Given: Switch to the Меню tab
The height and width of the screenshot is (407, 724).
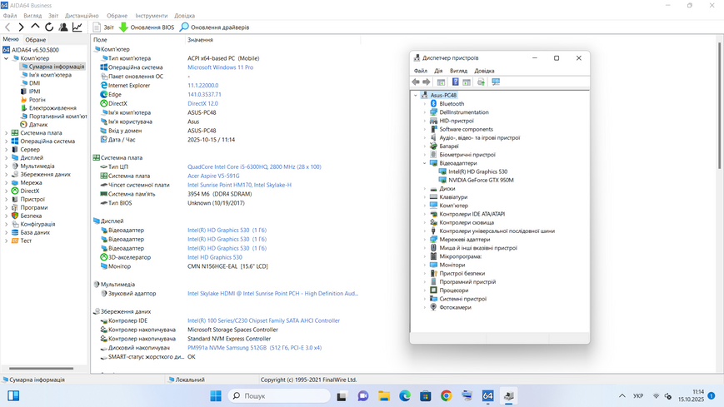Looking at the screenshot, I should [x=11, y=39].
